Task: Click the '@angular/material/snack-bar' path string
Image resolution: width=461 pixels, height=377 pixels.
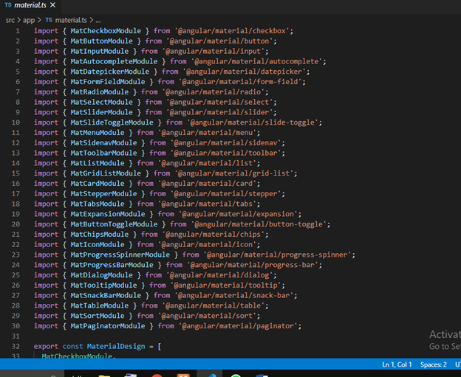Action: coord(234,295)
